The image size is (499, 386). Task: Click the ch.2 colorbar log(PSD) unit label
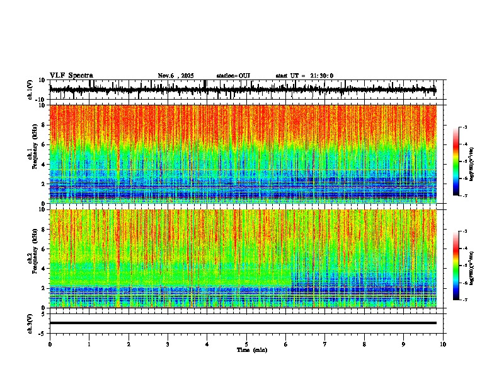(472, 268)
